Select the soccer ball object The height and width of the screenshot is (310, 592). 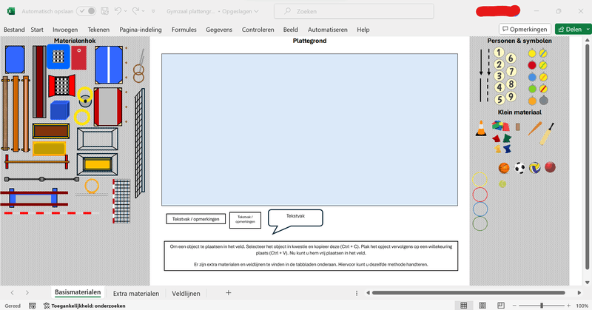519,168
